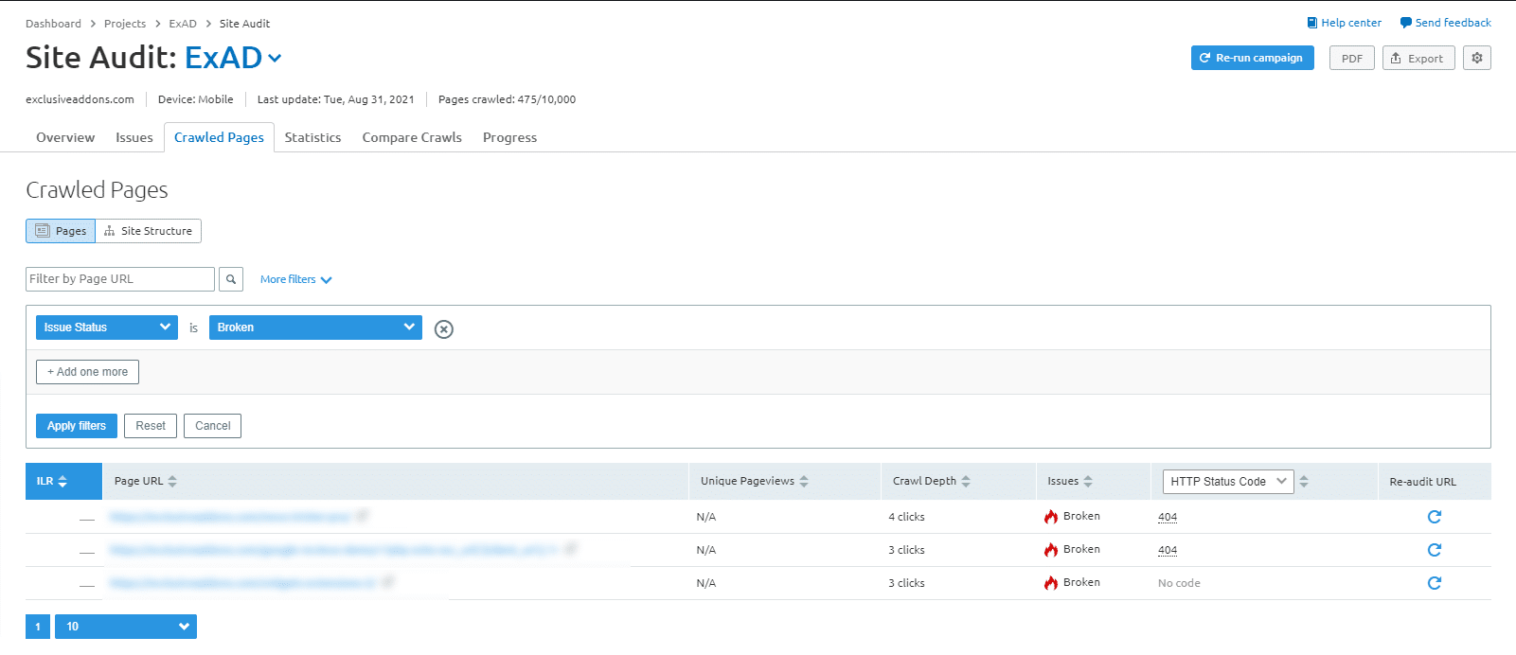
Task: Sort by Unique Pageviews
Action: click(x=804, y=482)
